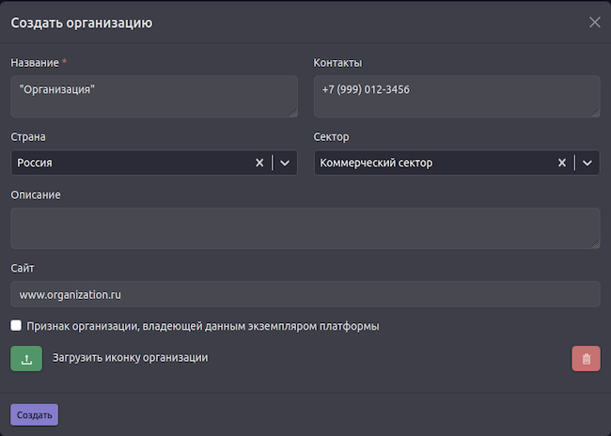Toggle the platform owner organization checkbox
Viewport: 611px width, 436px height.
pyautogui.click(x=17, y=326)
